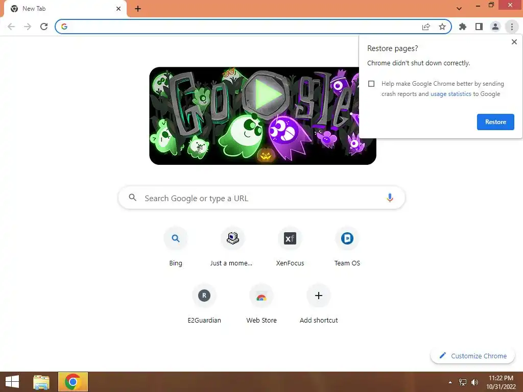Image resolution: width=523 pixels, height=392 pixels.
Task: Open File Explorer from the taskbar
Action: [x=41, y=382]
